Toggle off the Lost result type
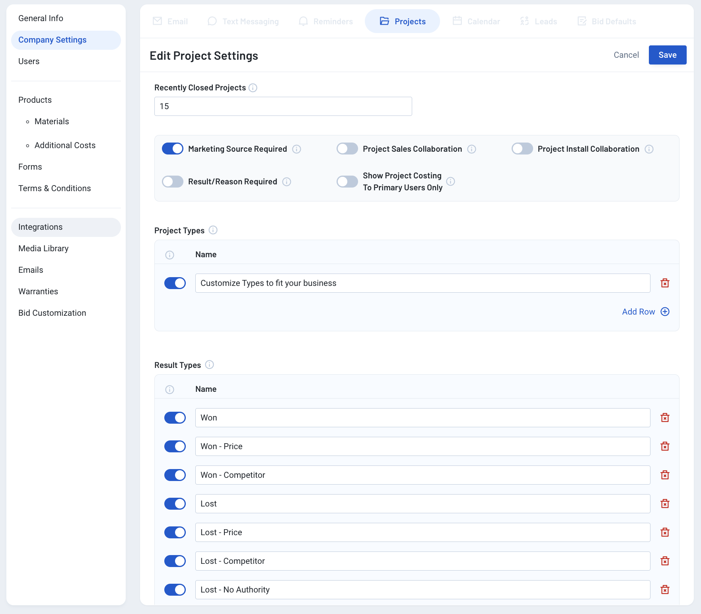 (x=175, y=504)
